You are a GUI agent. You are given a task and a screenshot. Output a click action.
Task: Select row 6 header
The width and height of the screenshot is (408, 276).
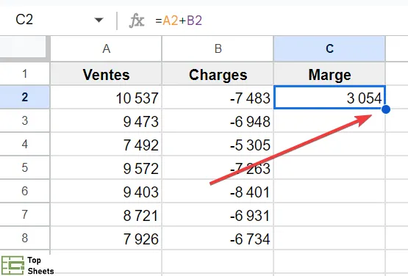tap(25, 191)
